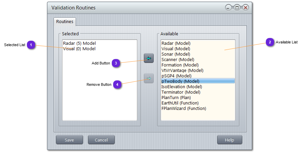Viewport: 303px width, 153px height.
Task: Select Visual (0) Model in Selected list
Action: coord(79,49)
